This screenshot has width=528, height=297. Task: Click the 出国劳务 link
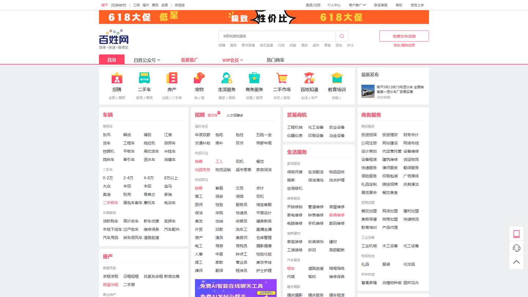[203, 170]
